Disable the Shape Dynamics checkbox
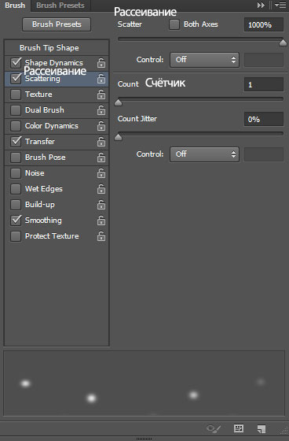289x441 pixels. point(16,63)
